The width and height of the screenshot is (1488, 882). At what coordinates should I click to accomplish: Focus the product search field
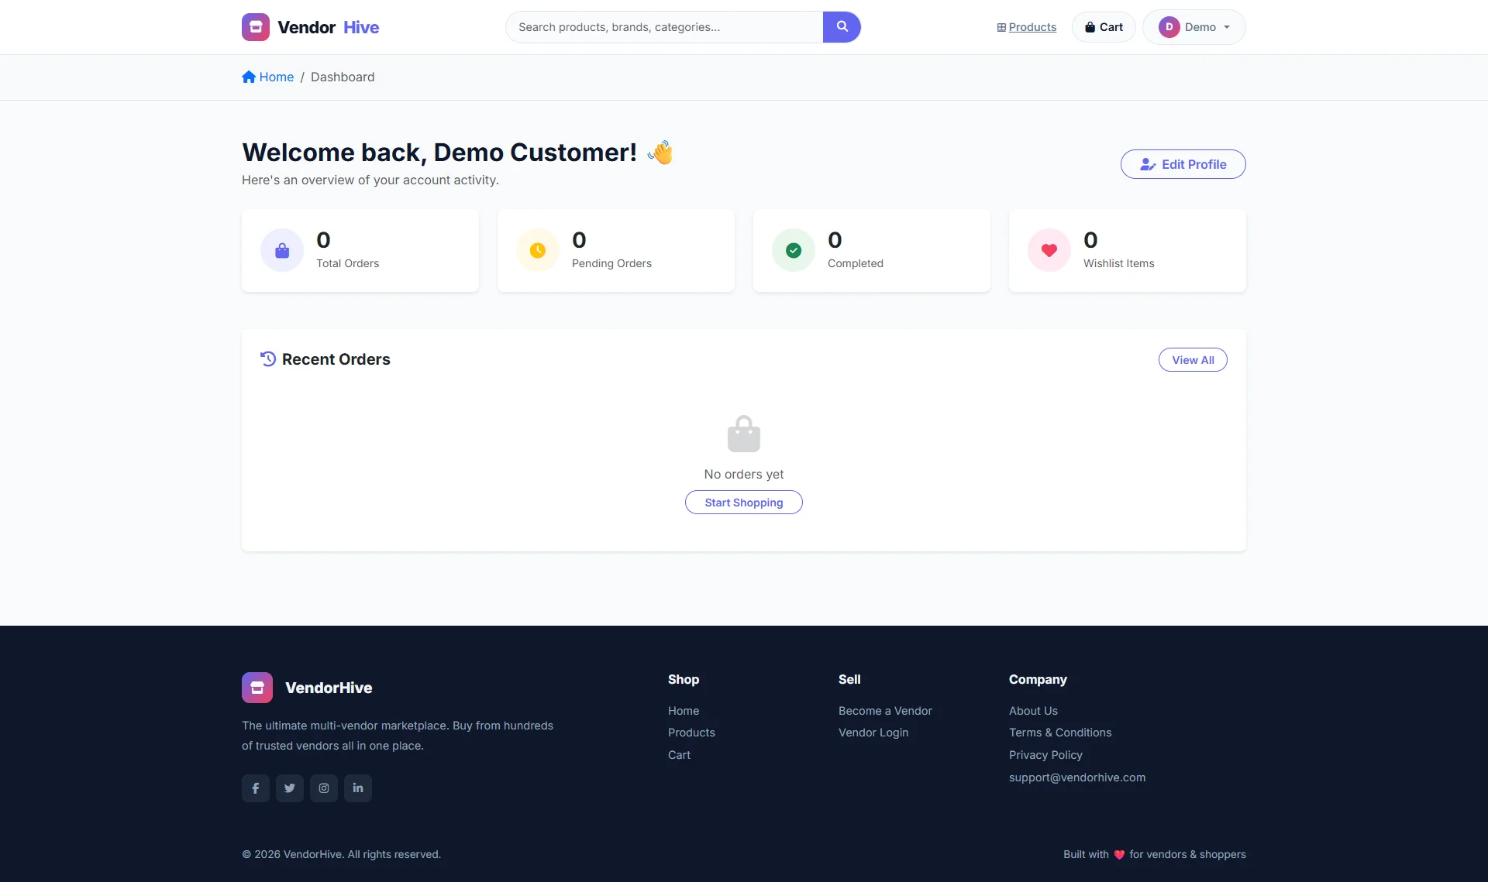pos(664,27)
